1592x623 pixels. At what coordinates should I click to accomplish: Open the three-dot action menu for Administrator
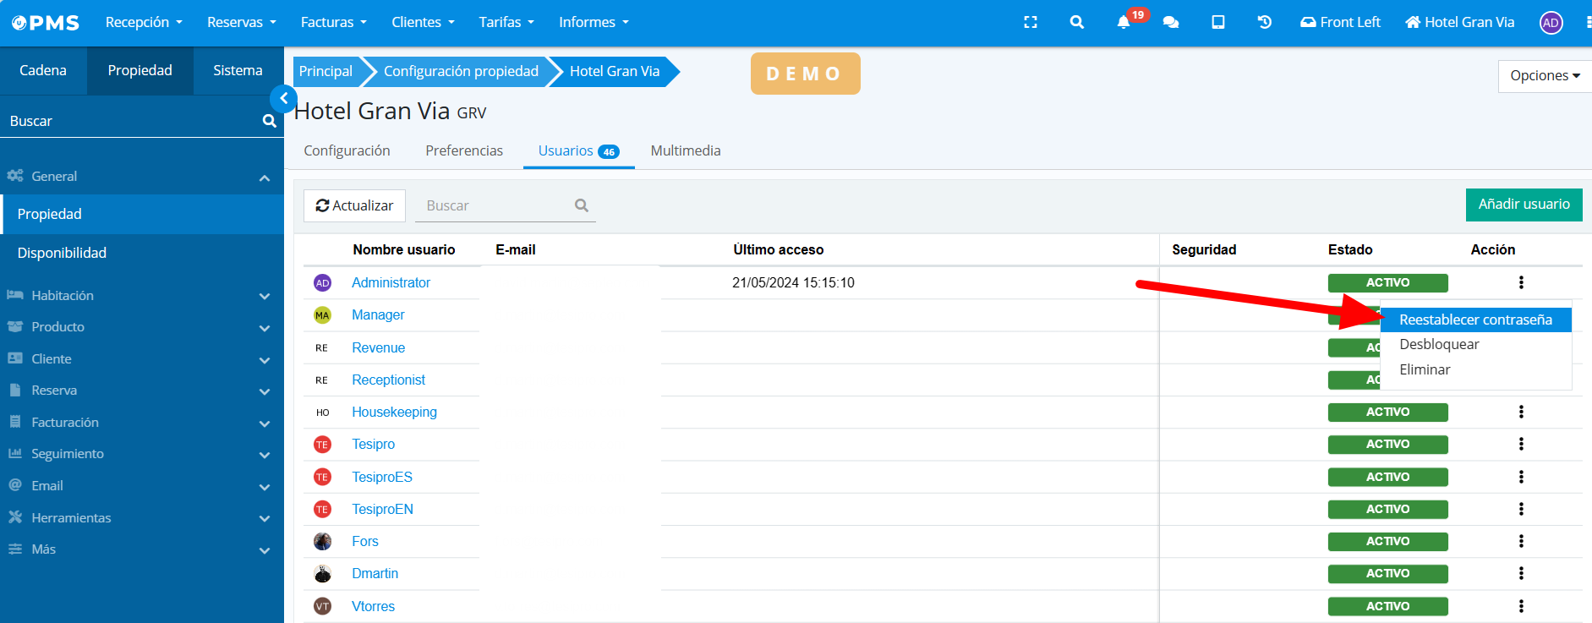tap(1520, 282)
